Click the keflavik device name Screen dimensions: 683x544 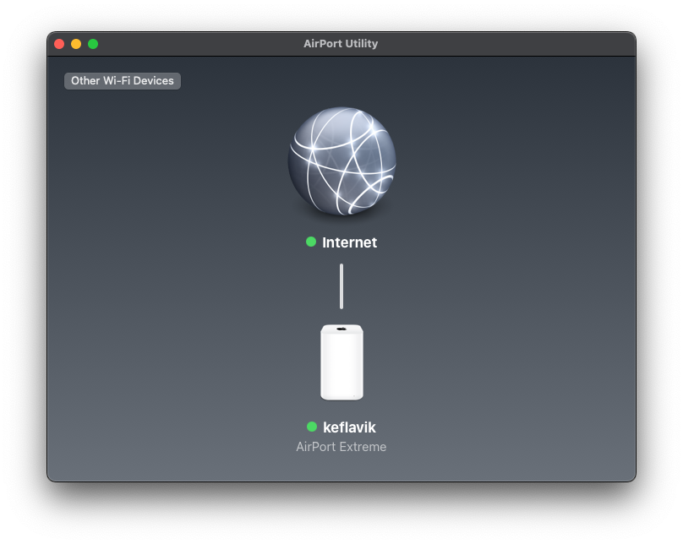tap(349, 427)
